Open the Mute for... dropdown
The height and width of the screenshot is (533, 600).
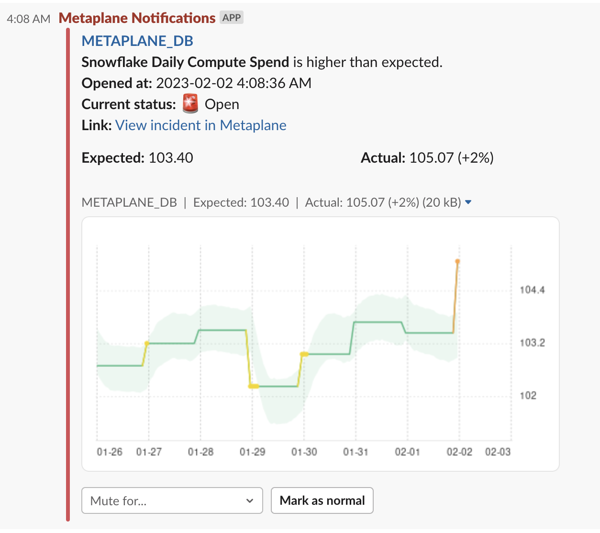(172, 500)
